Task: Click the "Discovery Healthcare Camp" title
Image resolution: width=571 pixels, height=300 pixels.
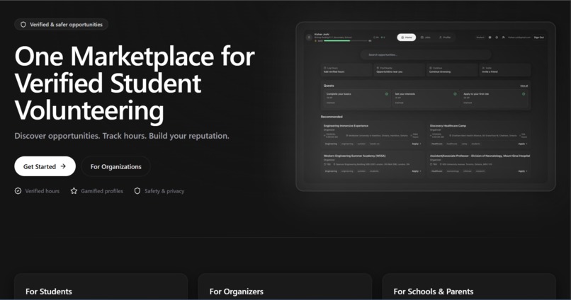Action: click(448, 126)
